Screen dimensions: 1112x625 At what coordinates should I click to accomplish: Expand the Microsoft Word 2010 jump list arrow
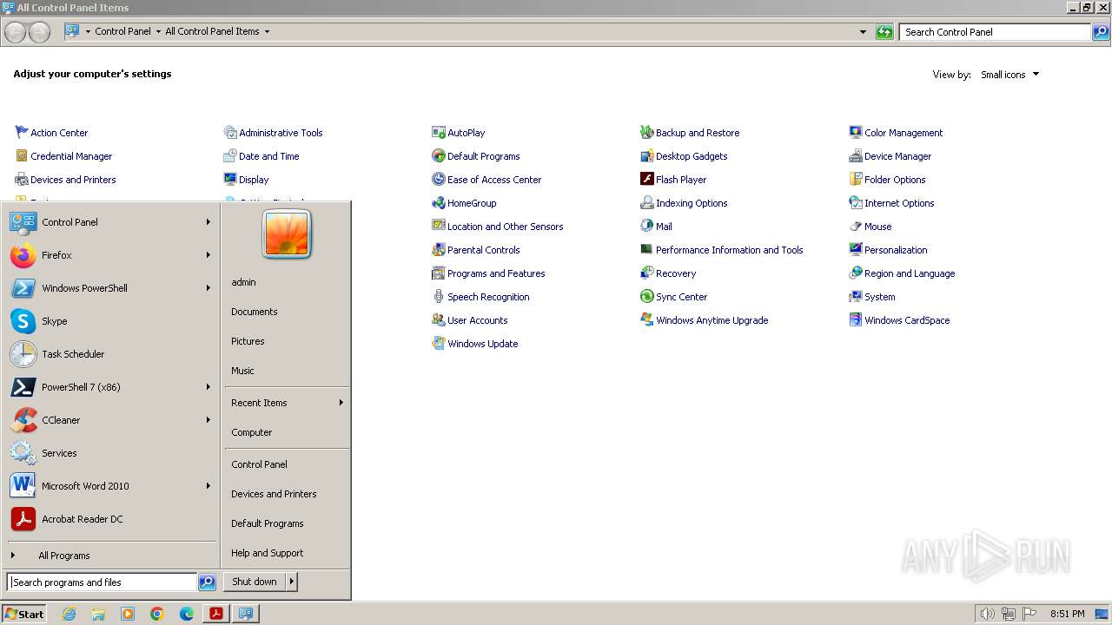click(208, 486)
